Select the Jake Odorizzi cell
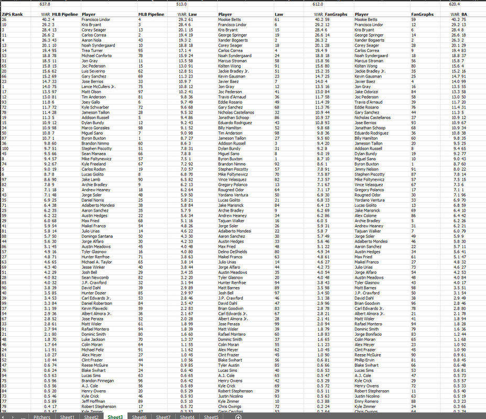Image resolution: width=486 pixels, height=419 pixels. point(382,92)
